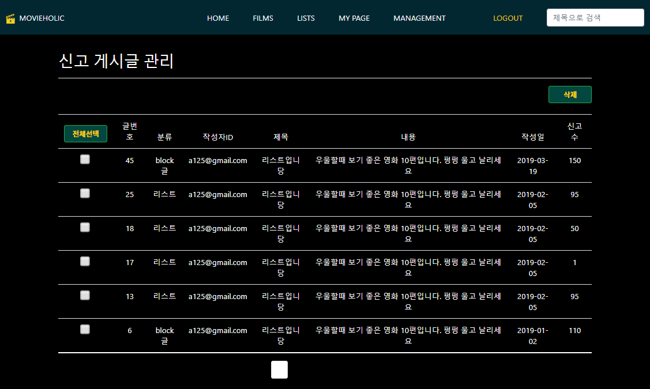Screen dimensions: 650x389
Task: Open the LISTS menu
Action: pyautogui.click(x=306, y=18)
